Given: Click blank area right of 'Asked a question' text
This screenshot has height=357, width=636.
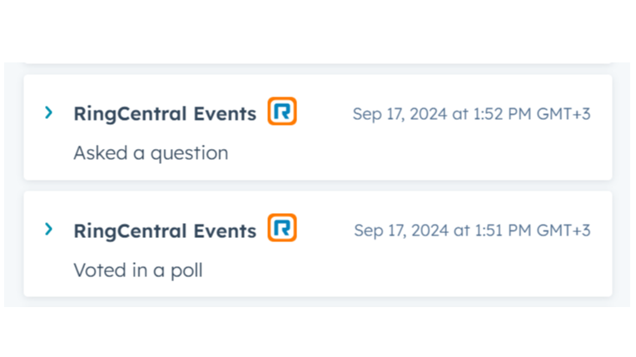Looking at the screenshot, I should (416, 154).
